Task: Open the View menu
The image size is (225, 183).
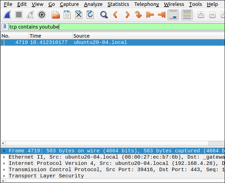Action: (38, 4)
